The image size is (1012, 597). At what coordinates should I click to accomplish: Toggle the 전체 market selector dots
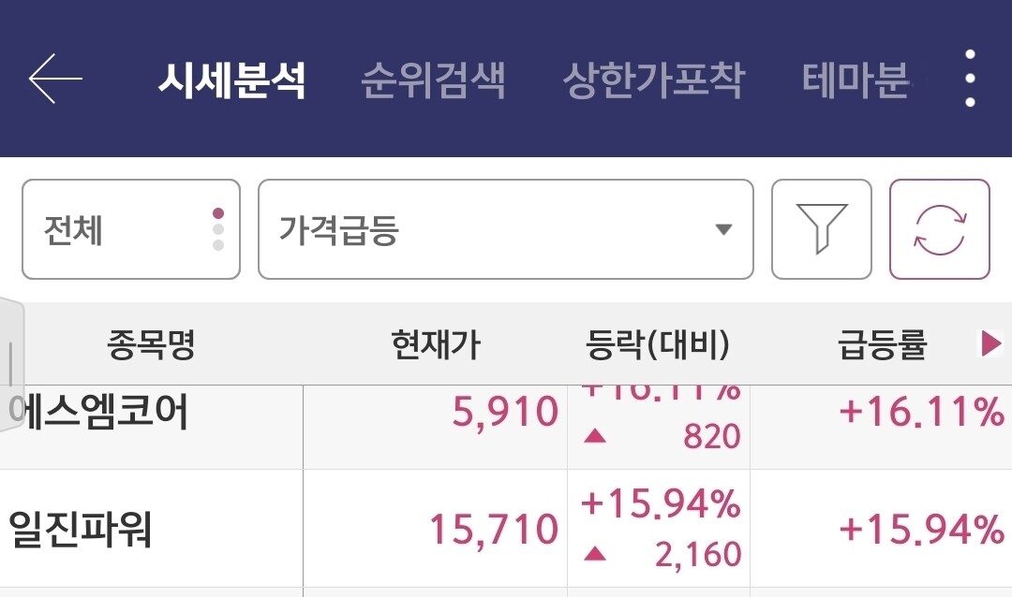click(x=218, y=229)
